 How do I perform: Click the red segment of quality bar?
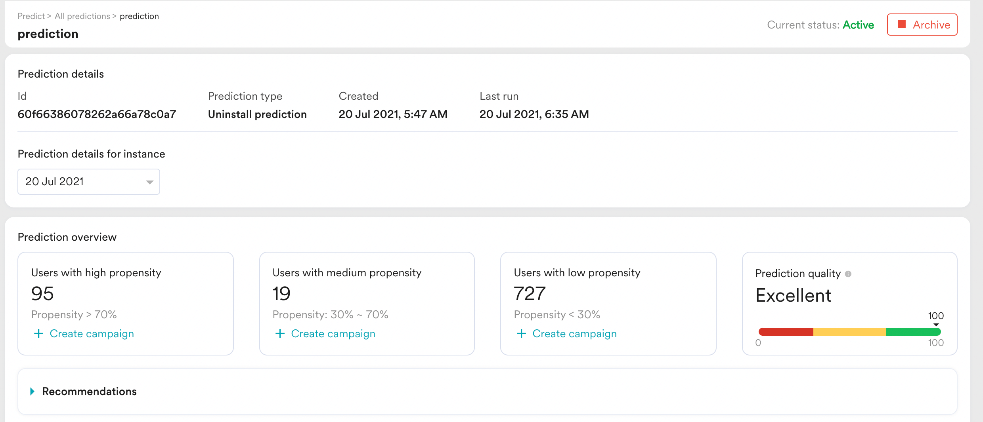pos(786,332)
